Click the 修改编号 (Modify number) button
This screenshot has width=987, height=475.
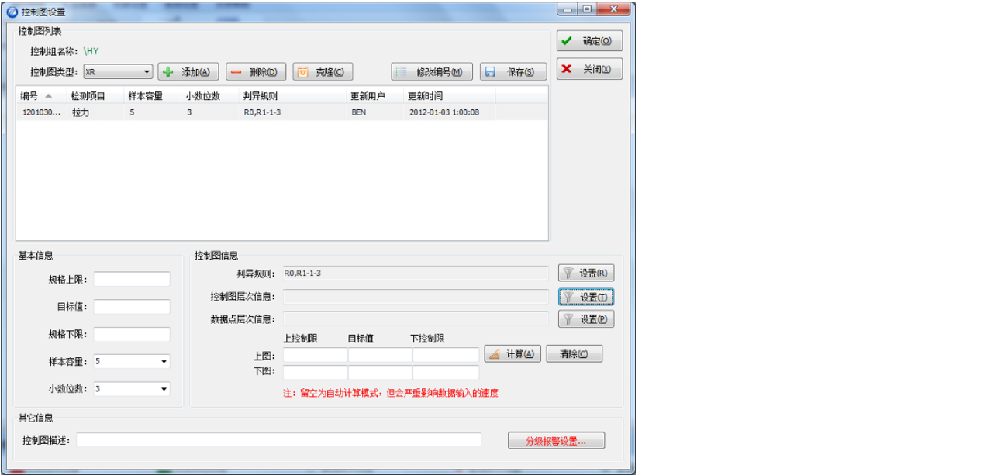[431, 72]
